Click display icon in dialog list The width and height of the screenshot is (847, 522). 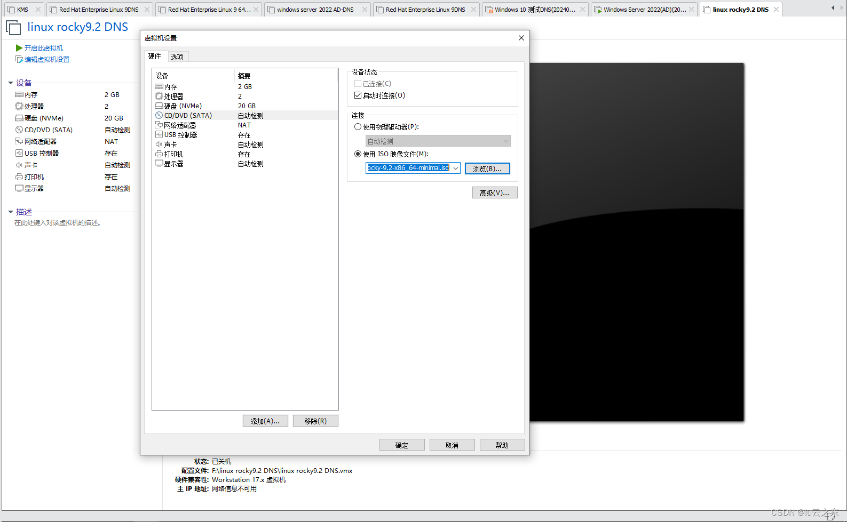(x=159, y=163)
